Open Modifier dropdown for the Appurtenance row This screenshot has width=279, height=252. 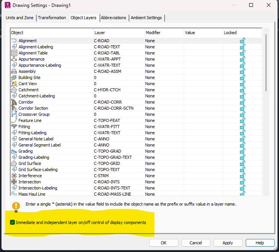click(164, 59)
